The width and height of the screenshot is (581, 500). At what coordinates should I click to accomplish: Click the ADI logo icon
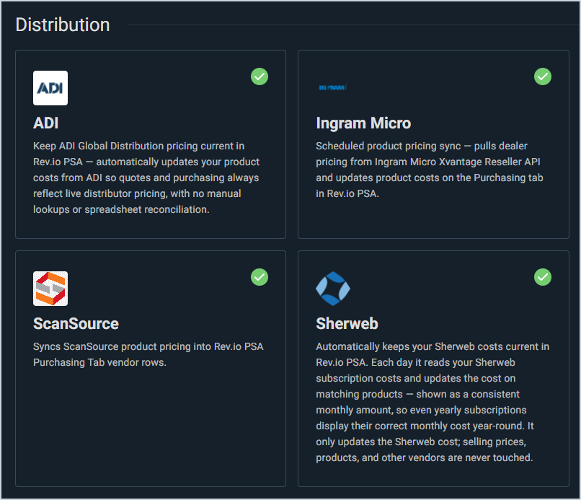point(50,88)
